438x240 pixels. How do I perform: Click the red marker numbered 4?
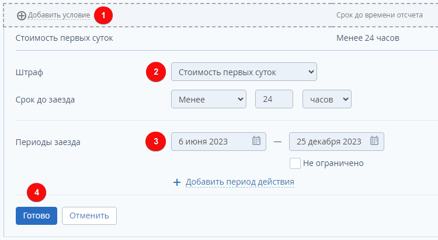(37, 191)
